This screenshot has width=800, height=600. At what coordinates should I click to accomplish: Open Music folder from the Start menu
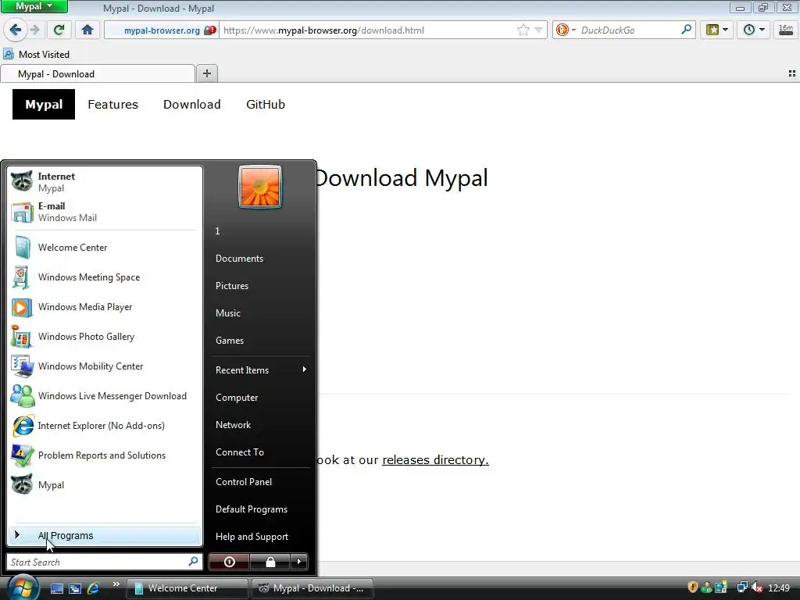(260, 313)
